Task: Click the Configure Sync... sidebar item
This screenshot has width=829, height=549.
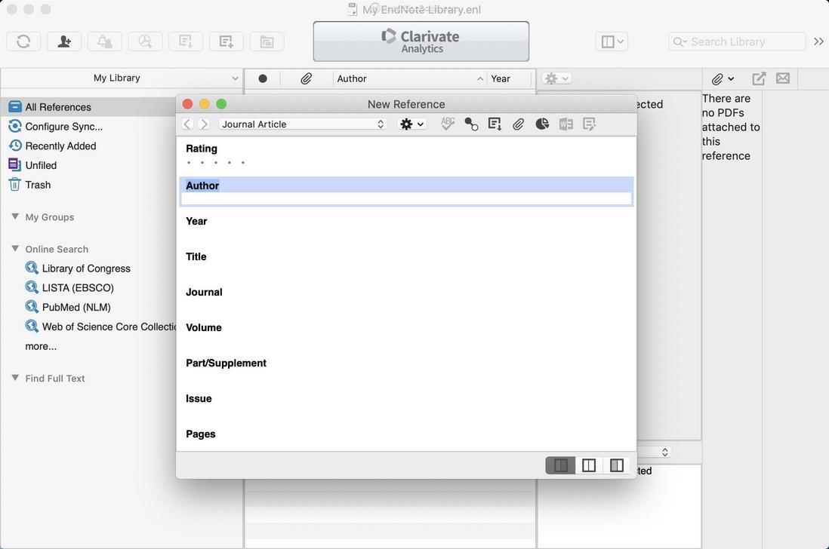Action: [x=63, y=127]
